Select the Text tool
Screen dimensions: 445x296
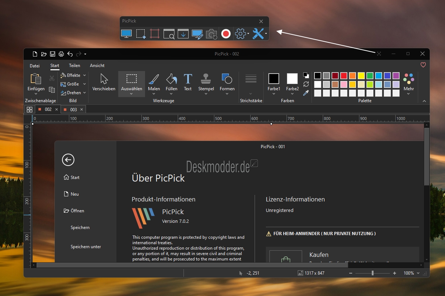(188, 82)
